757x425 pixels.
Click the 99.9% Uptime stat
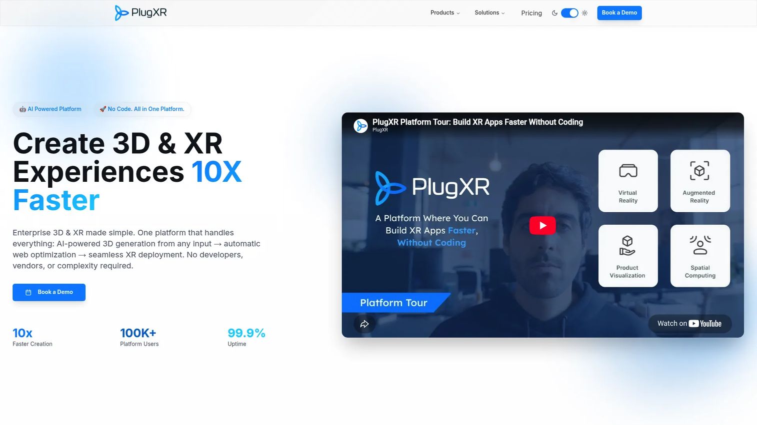pyautogui.click(x=246, y=337)
